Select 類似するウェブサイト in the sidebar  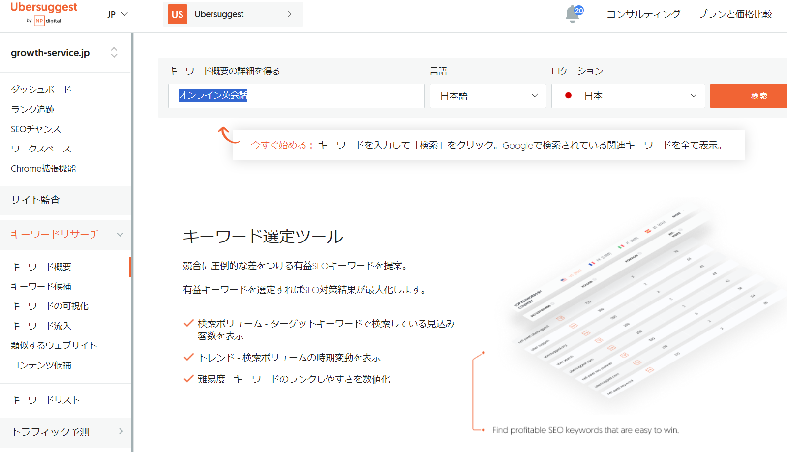54,345
